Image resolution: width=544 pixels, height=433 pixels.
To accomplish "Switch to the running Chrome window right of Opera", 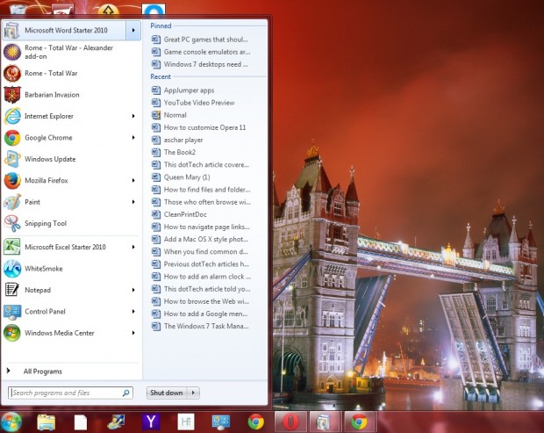I will [360, 422].
